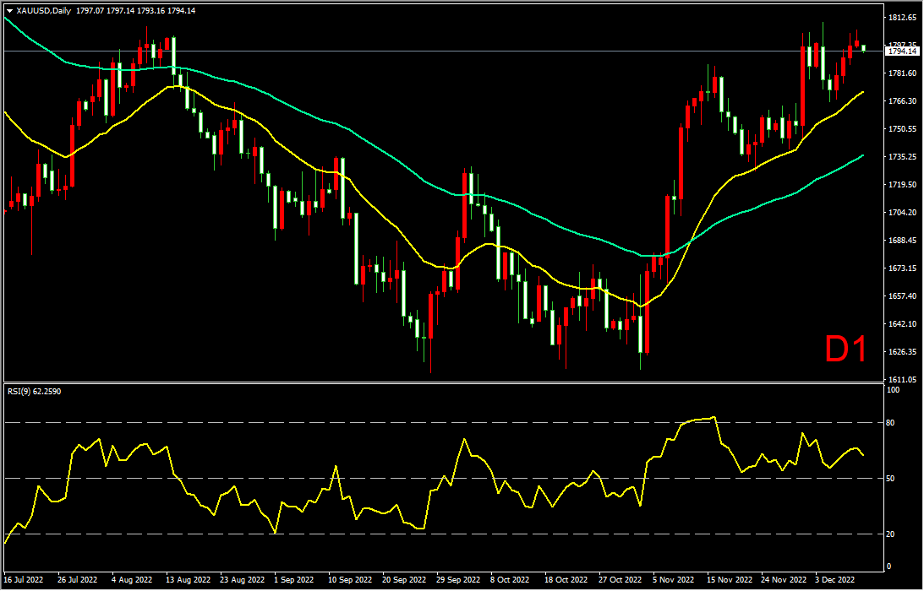Click the 26 Jul 2022 date label
The image size is (924, 591).
(x=77, y=580)
